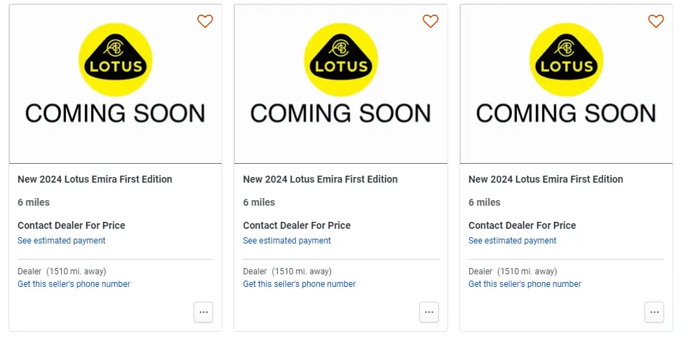Open third card's See estimated payment link
The width and height of the screenshot is (688, 338).
coord(513,240)
